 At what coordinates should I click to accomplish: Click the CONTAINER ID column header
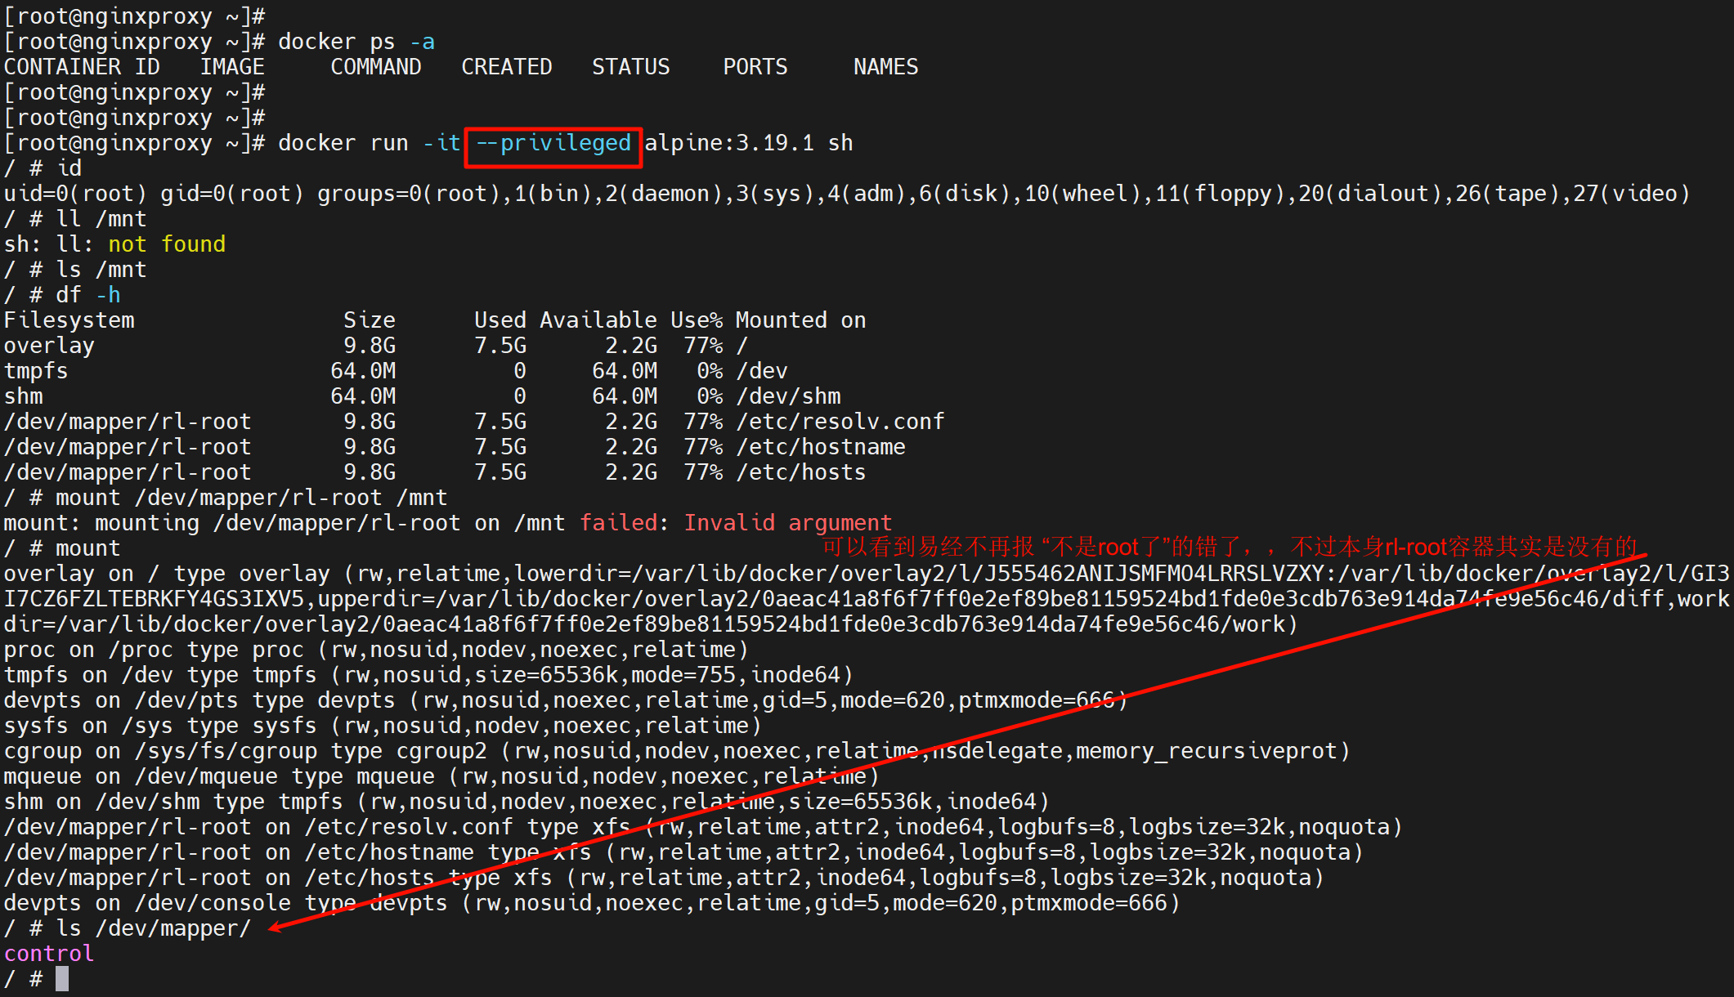coord(82,67)
